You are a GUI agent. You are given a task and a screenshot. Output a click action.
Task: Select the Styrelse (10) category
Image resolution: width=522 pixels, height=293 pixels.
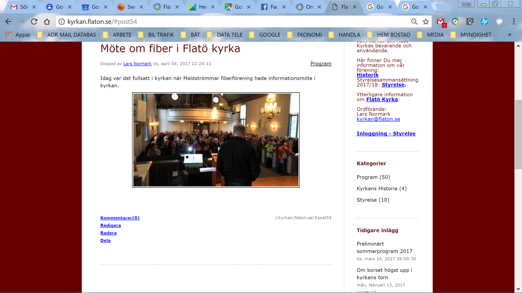pos(373,200)
